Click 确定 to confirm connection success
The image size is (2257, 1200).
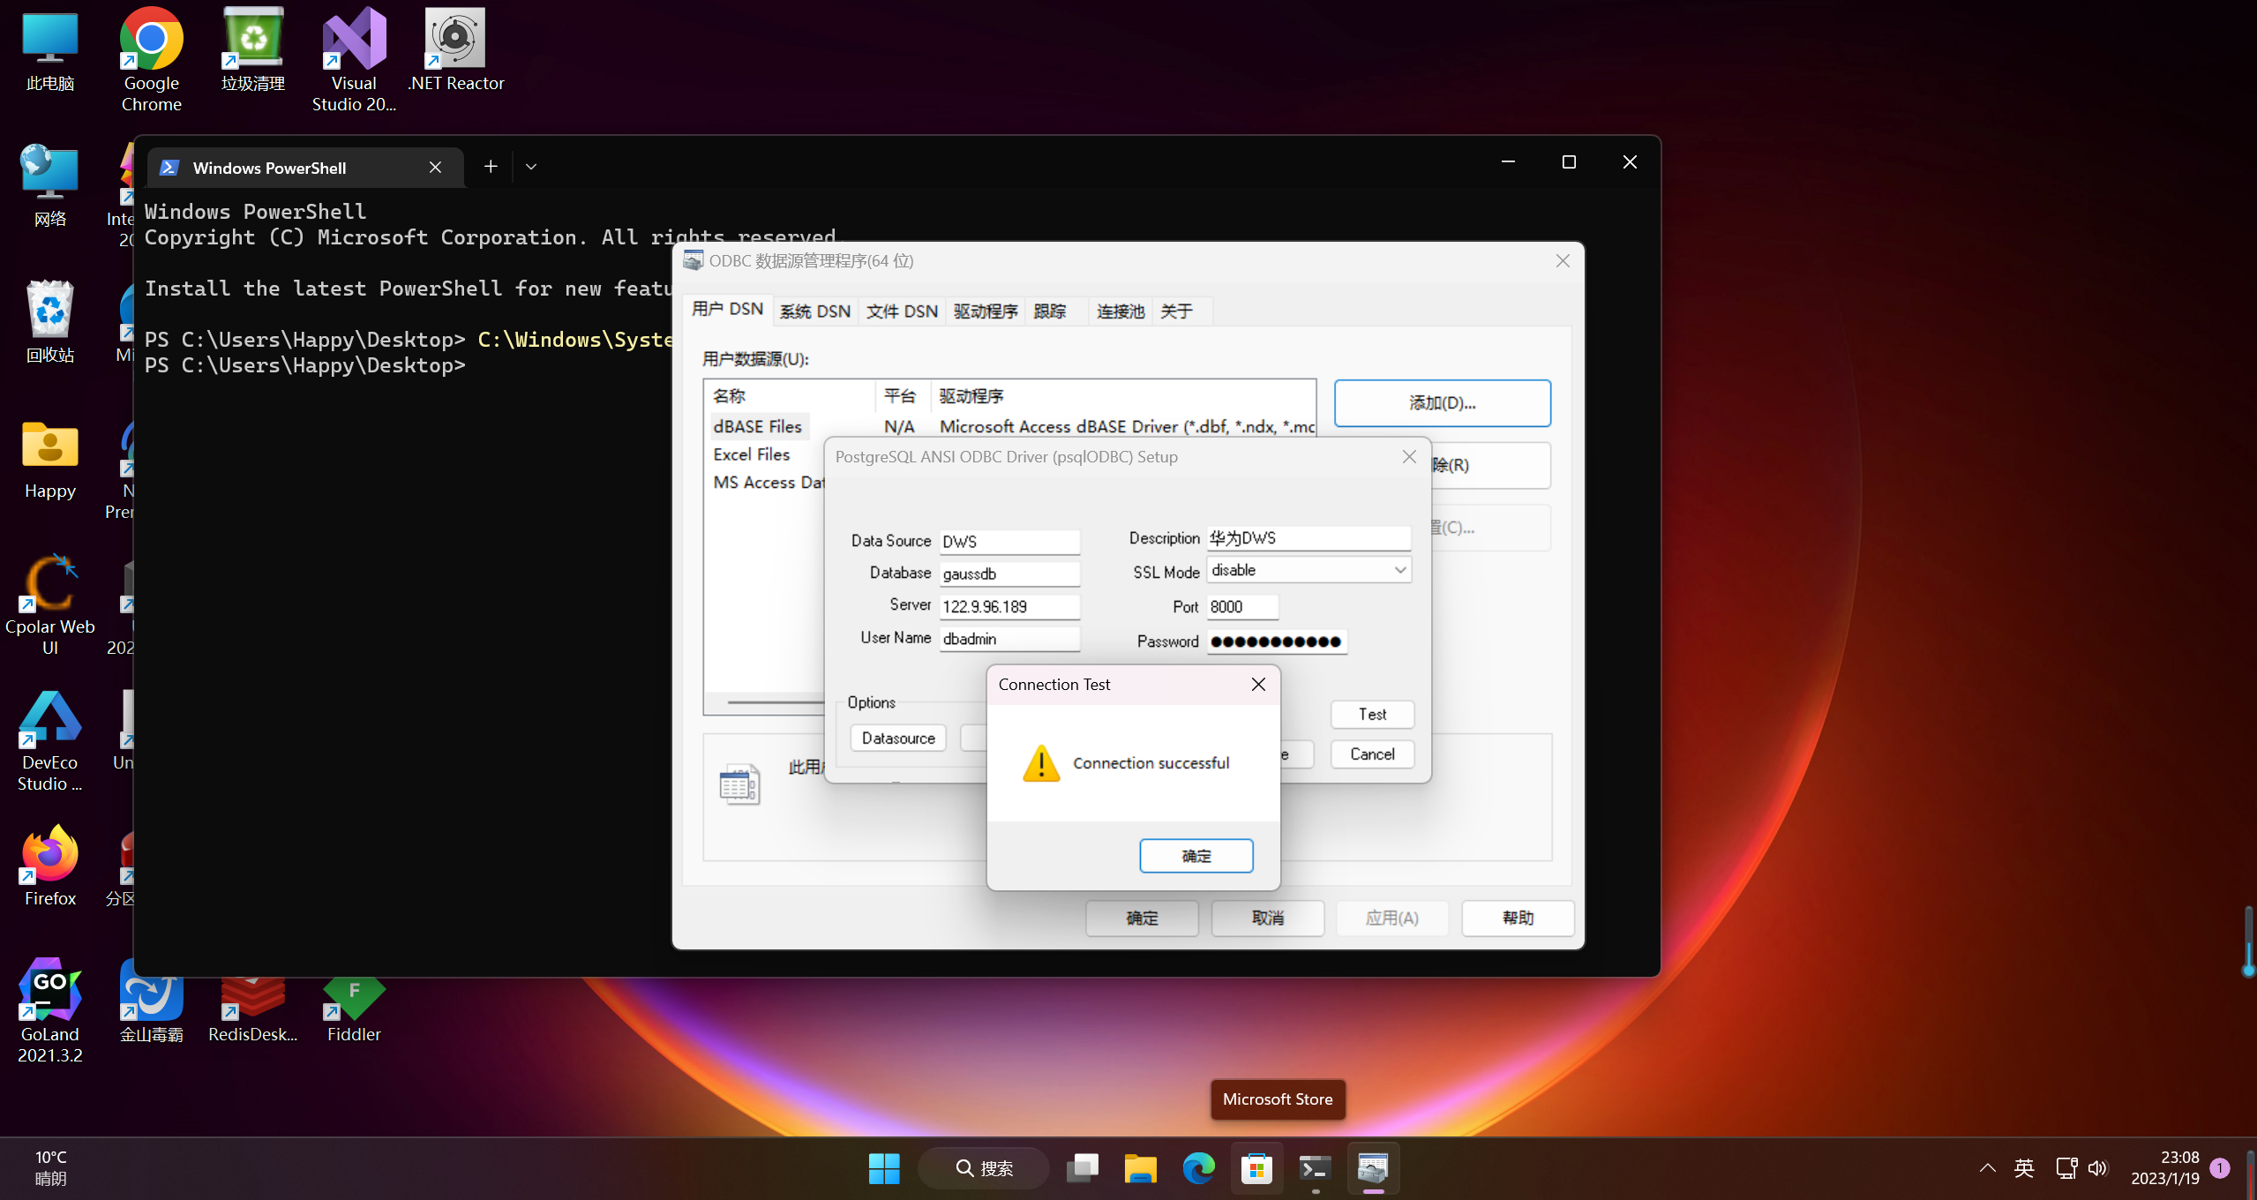pos(1196,855)
